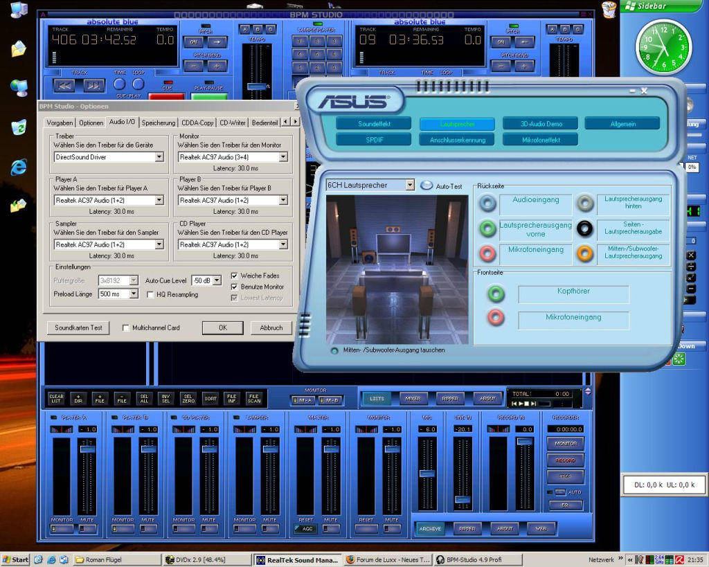The width and height of the screenshot is (709, 567).
Task: Open the Treiber DirectSound Driver dropdown
Action: click(159, 157)
